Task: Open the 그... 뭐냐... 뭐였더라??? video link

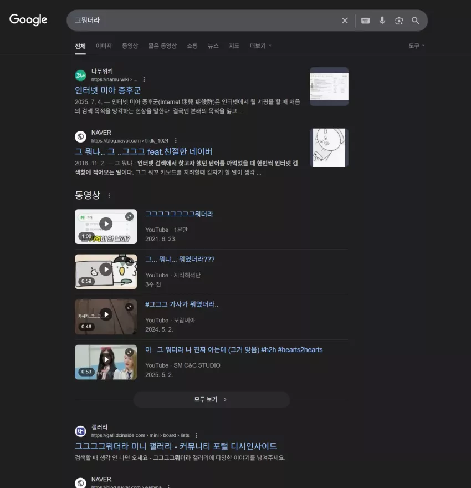Action: (180, 260)
